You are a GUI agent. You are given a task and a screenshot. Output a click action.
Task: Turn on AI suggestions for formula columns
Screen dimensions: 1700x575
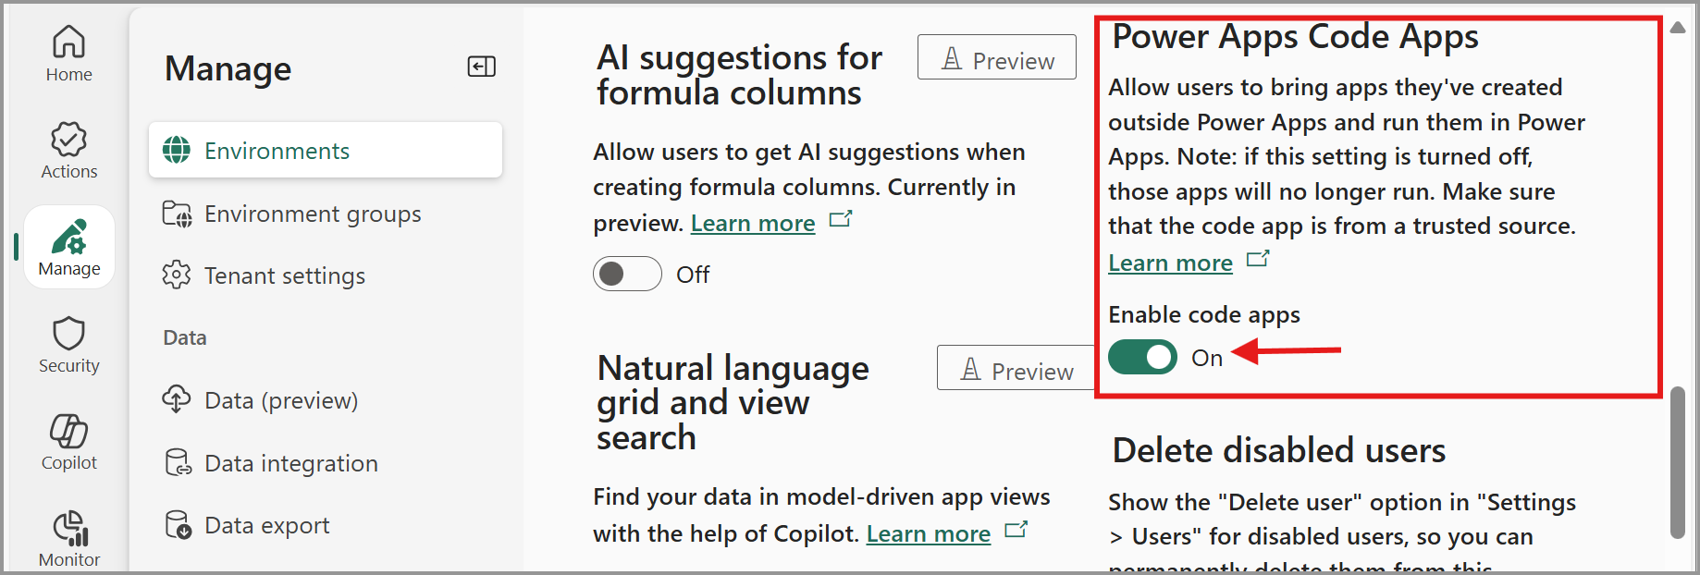tap(627, 274)
